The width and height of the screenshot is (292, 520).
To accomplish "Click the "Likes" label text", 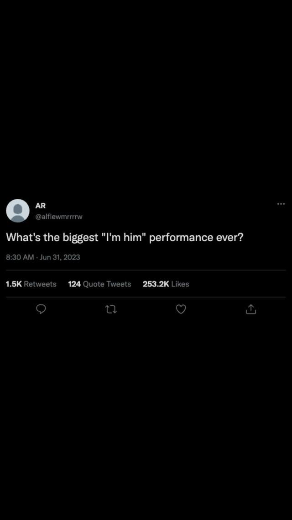I will point(180,284).
